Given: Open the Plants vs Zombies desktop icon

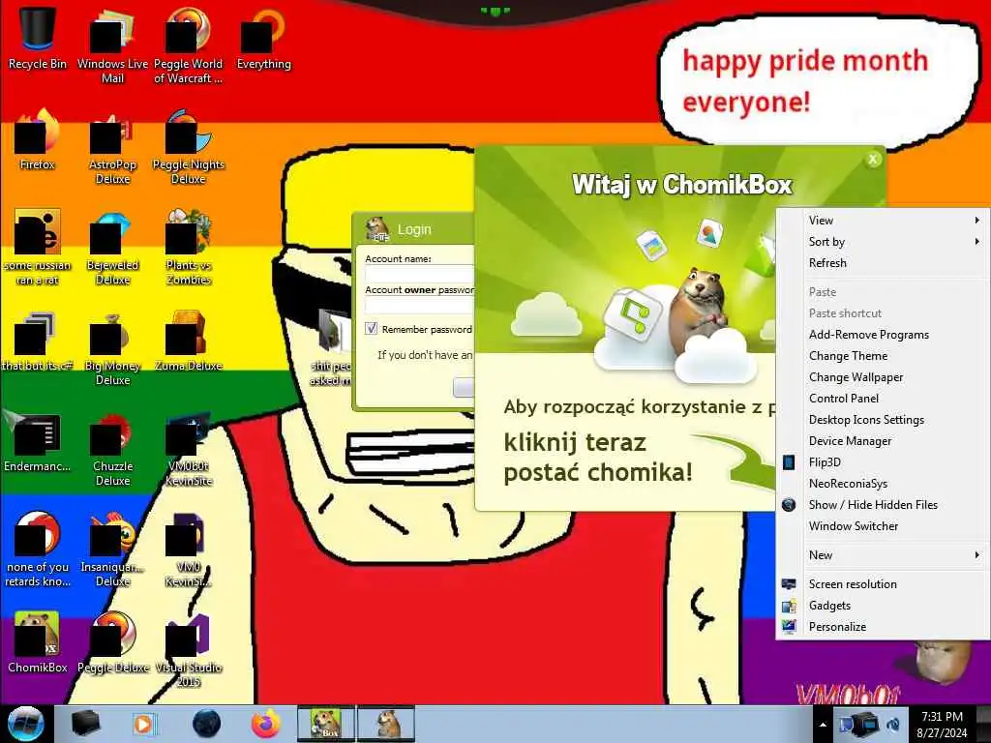Looking at the screenshot, I should pos(188,248).
